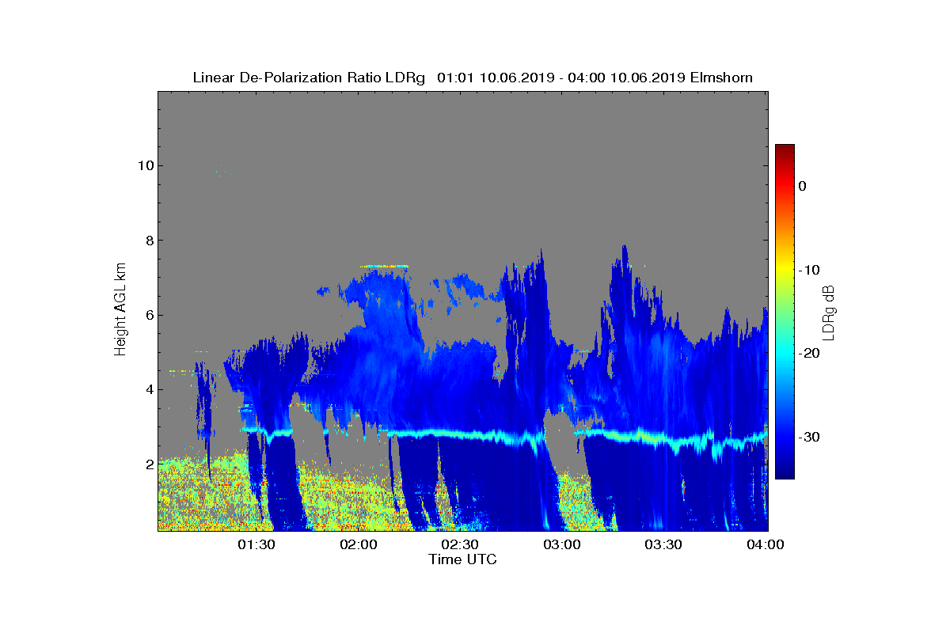The height and width of the screenshot is (633, 950).
Task: Click the 'Height AGL km' axis label
Action: [x=120, y=311]
